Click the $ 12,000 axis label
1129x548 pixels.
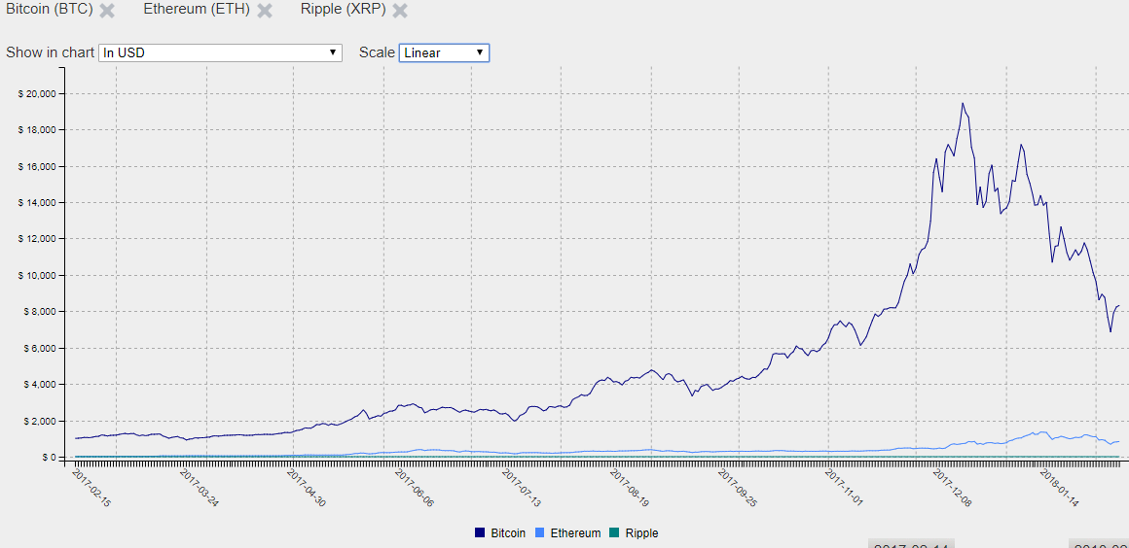[37, 239]
